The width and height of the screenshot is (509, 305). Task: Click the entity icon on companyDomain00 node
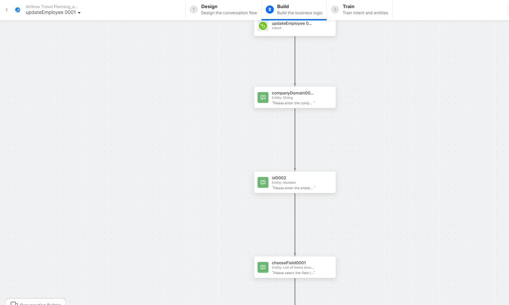click(263, 97)
